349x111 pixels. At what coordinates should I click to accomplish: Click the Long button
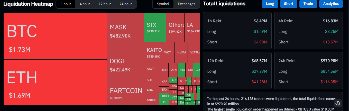pos(270,4)
